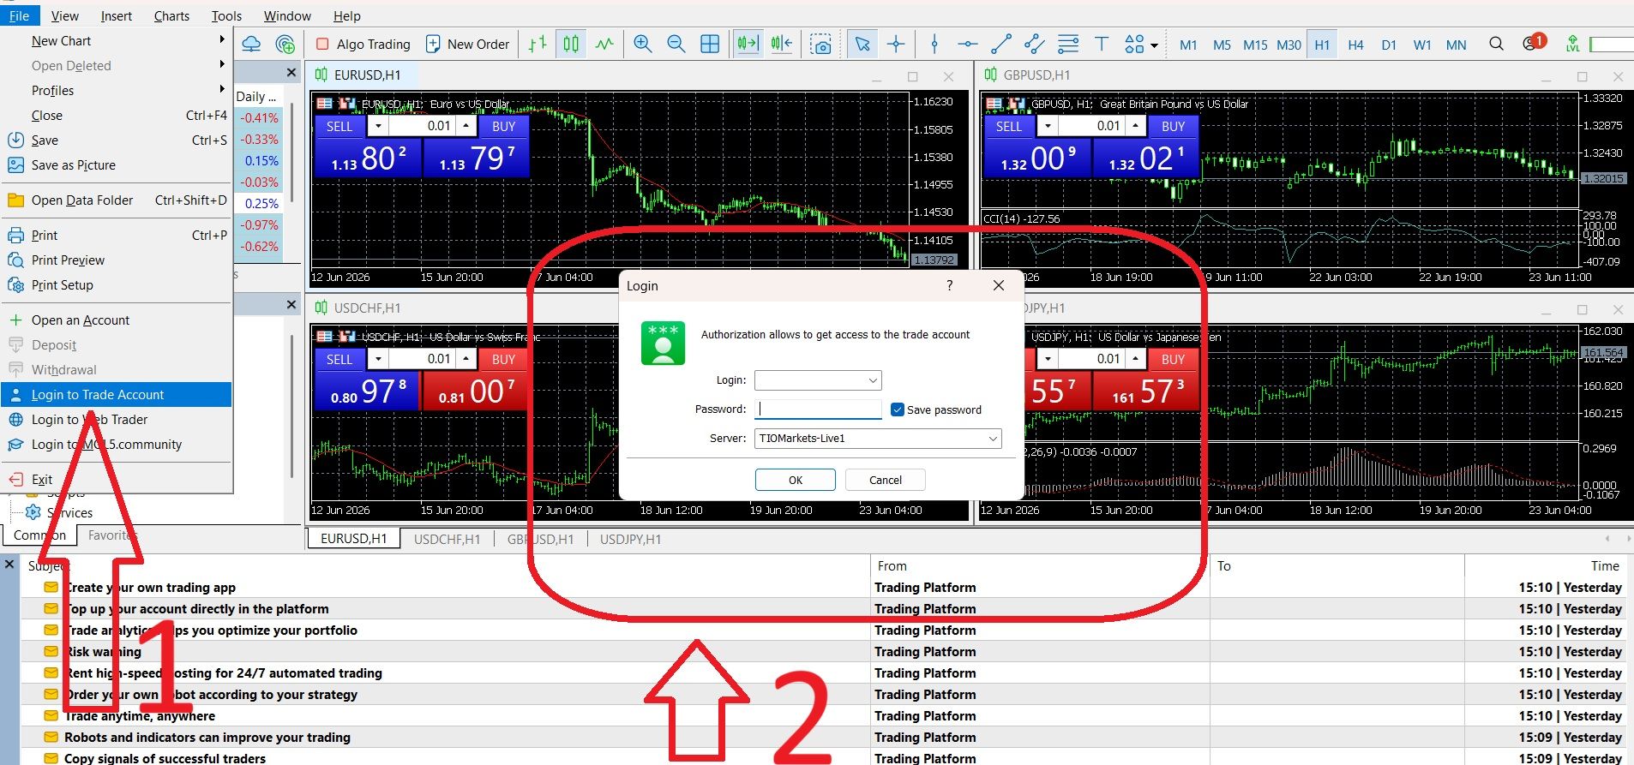The height and width of the screenshot is (765, 1634).
Task: Increase volume on GBPUSD one-click panel
Action: click(x=1135, y=126)
